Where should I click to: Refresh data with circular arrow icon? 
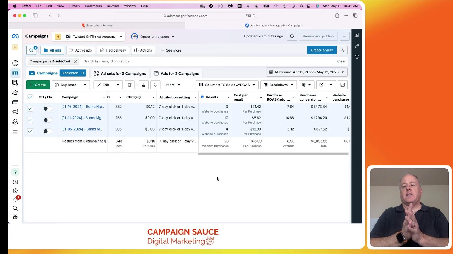(292, 36)
